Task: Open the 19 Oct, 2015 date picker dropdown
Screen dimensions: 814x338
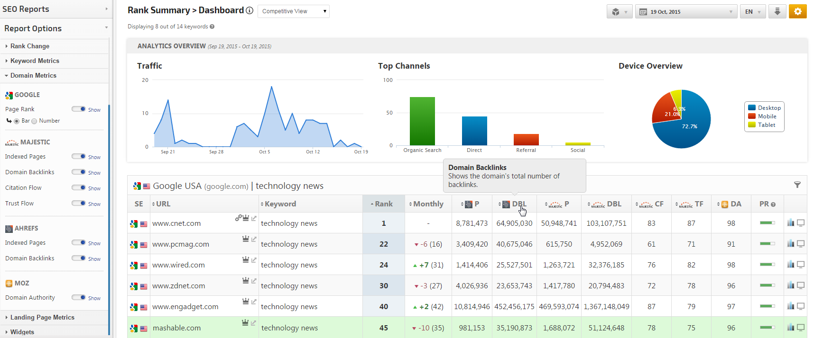Action: (685, 12)
